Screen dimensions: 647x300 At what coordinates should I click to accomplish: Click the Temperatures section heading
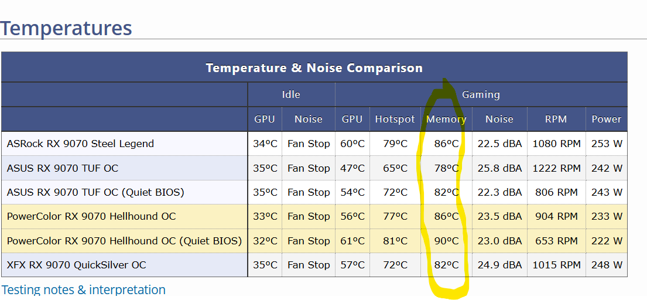(x=66, y=28)
